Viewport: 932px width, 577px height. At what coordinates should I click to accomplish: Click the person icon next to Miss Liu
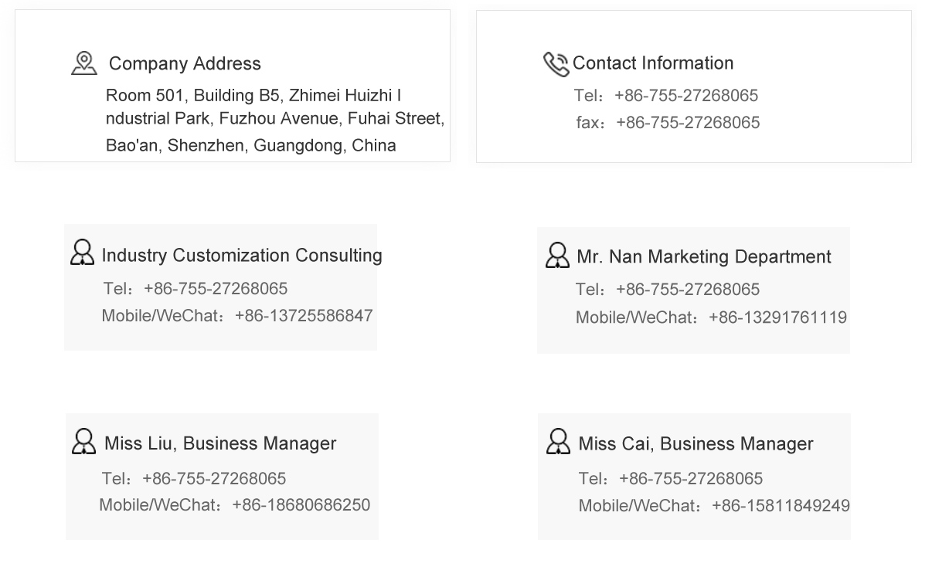pyautogui.click(x=83, y=442)
